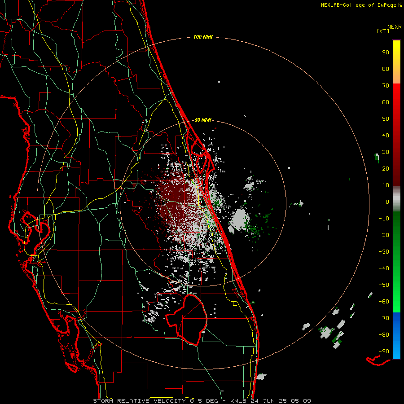Select the -60 value on velocity scale
The width and height of the screenshot is (404, 404).
(x=384, y=302)
